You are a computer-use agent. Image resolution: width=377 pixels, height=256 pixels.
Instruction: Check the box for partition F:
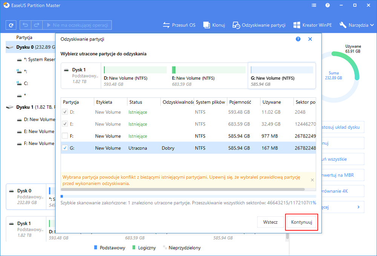click(65, 136)
